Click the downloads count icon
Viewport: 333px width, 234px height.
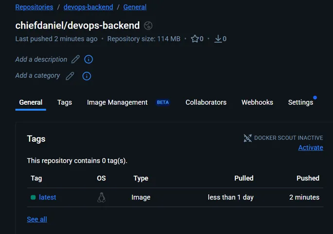[x=218, y=39]
